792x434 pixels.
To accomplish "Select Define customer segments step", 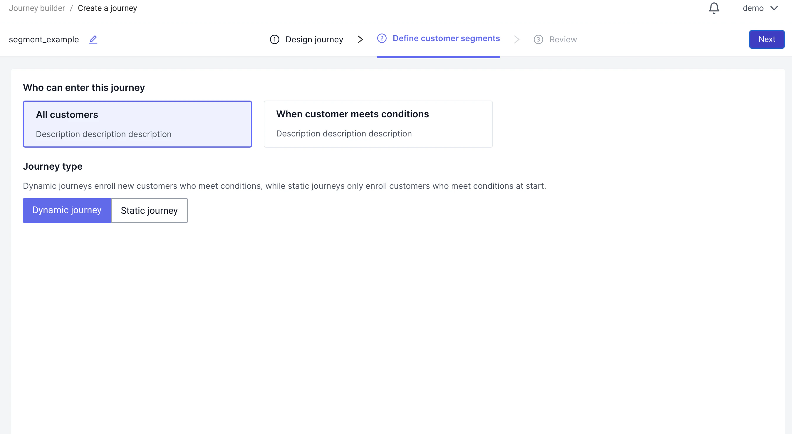I will point(438,39).
